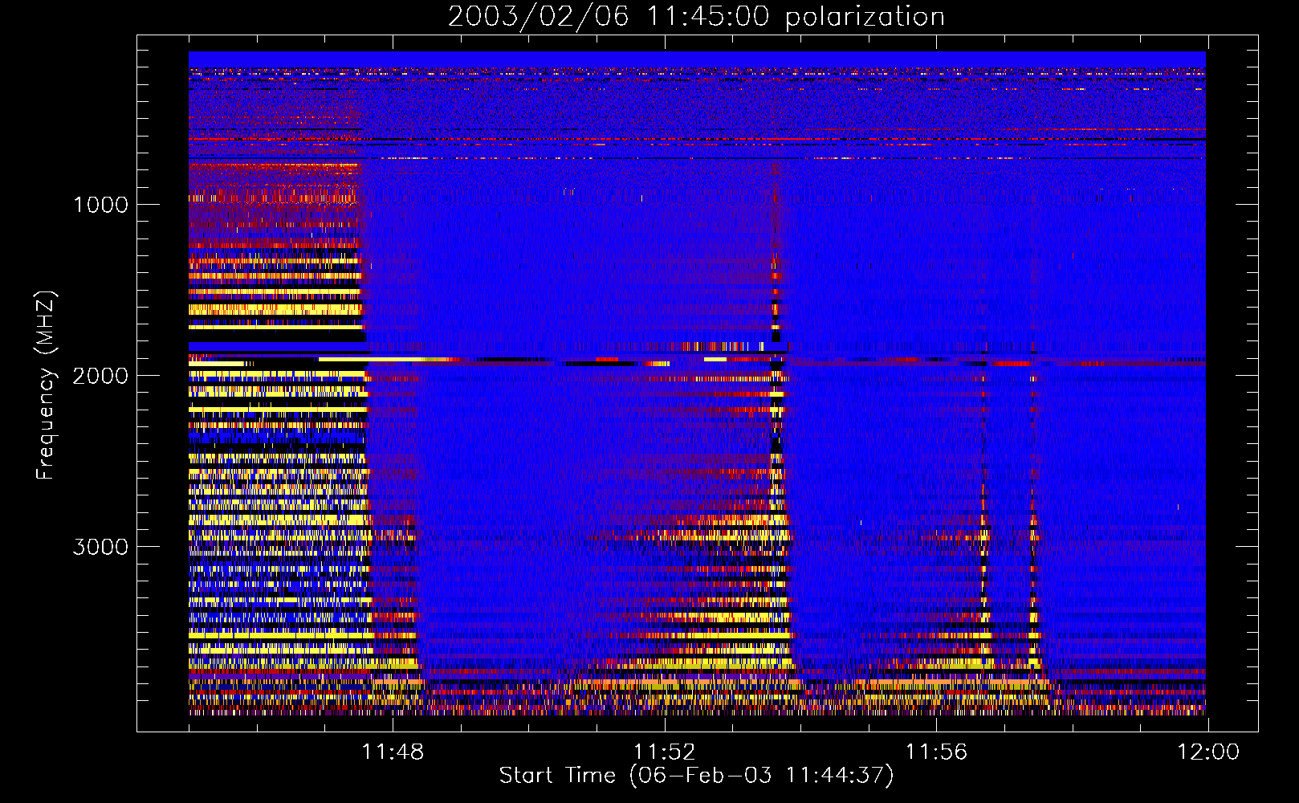Select the 'Frequency (MHZ)' y-axis label
The height and width of the screenshot is (803, 1299).
[x=46, y=385]
